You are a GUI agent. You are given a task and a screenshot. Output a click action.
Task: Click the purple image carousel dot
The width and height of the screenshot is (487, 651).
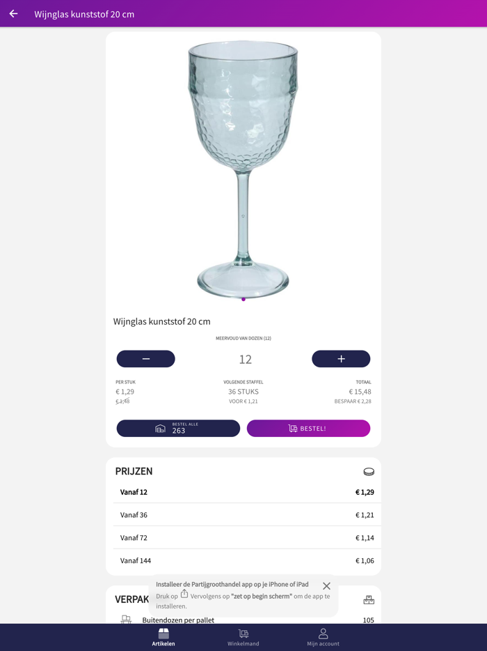pyautogui.click(x=243, y=300)
